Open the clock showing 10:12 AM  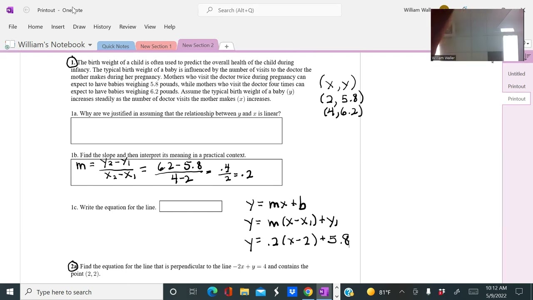point(496,292)
